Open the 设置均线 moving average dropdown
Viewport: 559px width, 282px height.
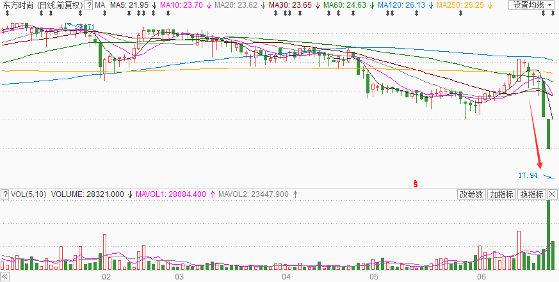531,5
